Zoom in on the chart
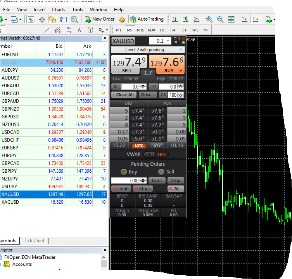The image size is (292, 279). (209, 19)
